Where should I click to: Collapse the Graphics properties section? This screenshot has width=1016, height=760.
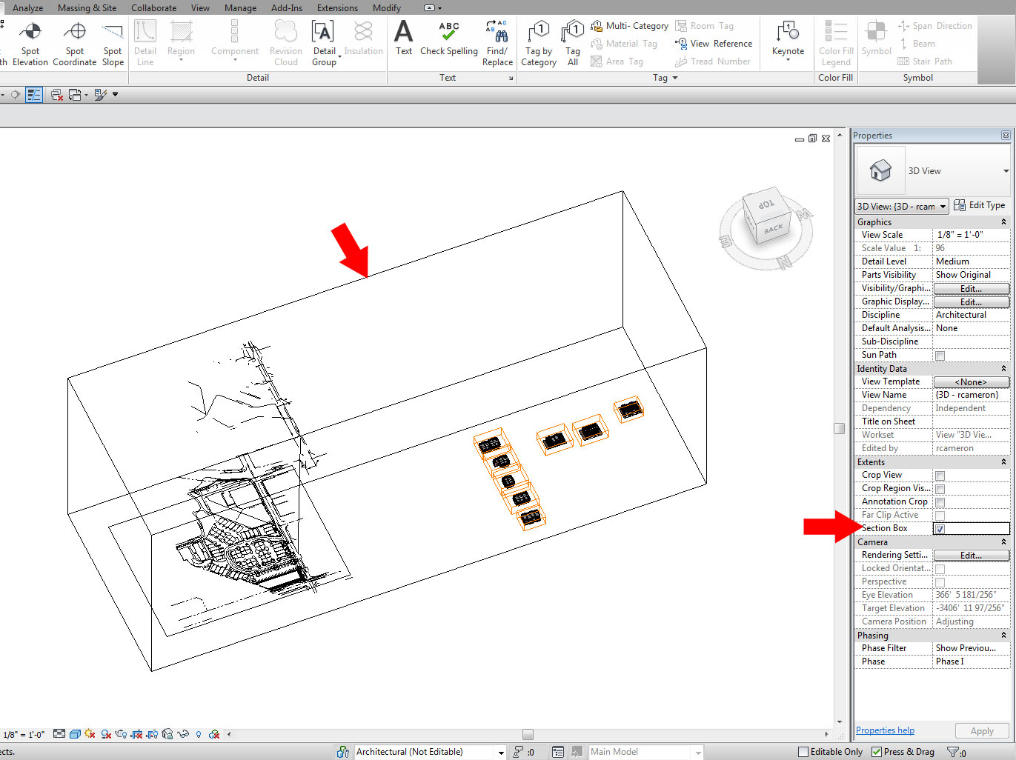click(x=1003, y=222)
